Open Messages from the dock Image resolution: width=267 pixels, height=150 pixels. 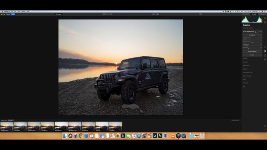[128, 136]
